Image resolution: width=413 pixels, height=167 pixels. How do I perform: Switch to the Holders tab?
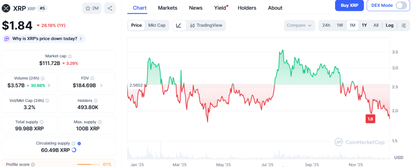pyautogui.click(x=247, y=8)
